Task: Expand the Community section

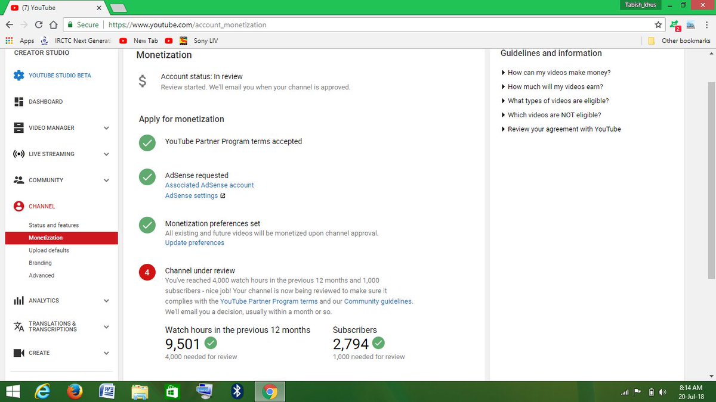Action: 106,180
